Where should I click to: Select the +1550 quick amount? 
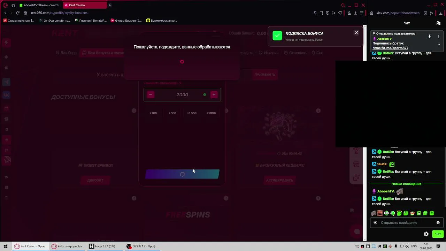[192, 113]
